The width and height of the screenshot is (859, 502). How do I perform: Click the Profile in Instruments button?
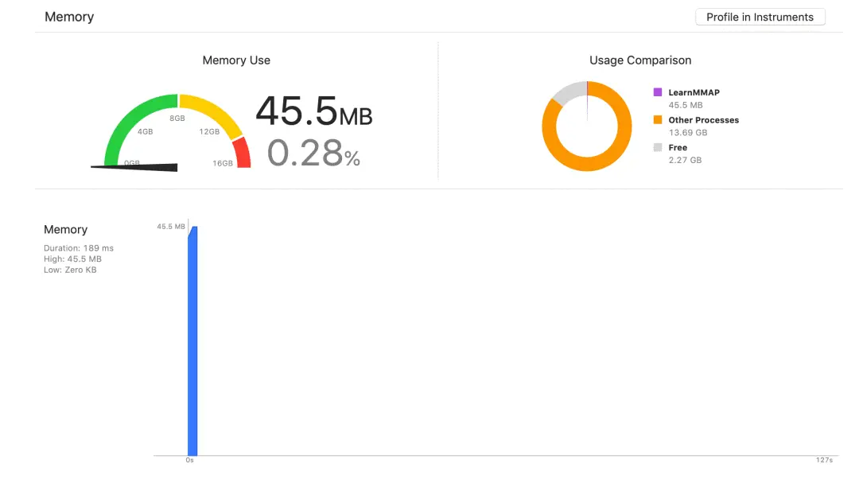click(760, 17)
